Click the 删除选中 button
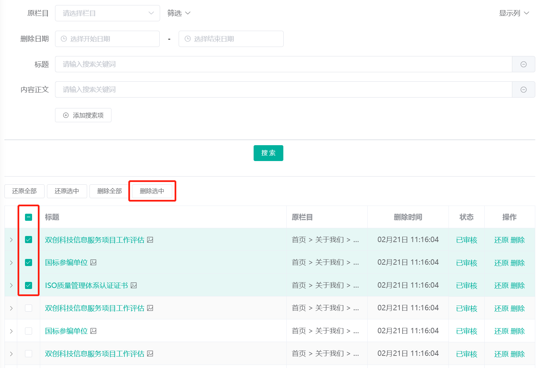Viewport: 541px width, 368px height. pyautogui.click(x=152, y=191)
